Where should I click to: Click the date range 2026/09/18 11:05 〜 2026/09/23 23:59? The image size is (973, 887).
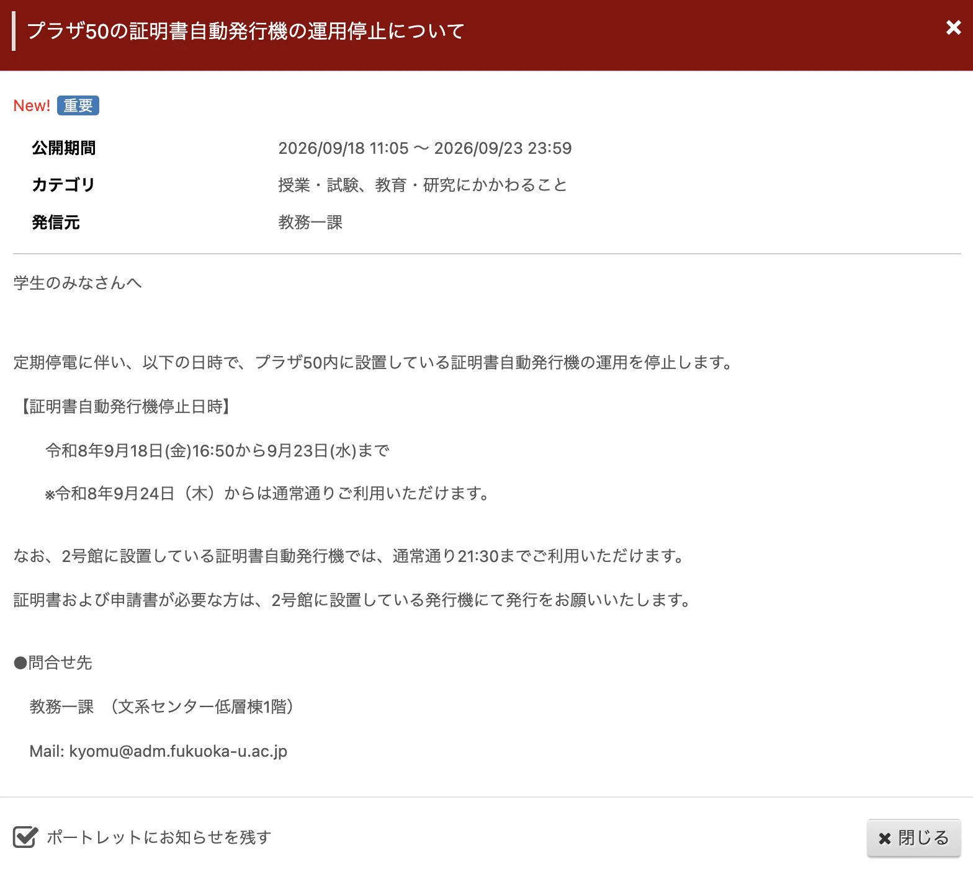pos(425,148)
